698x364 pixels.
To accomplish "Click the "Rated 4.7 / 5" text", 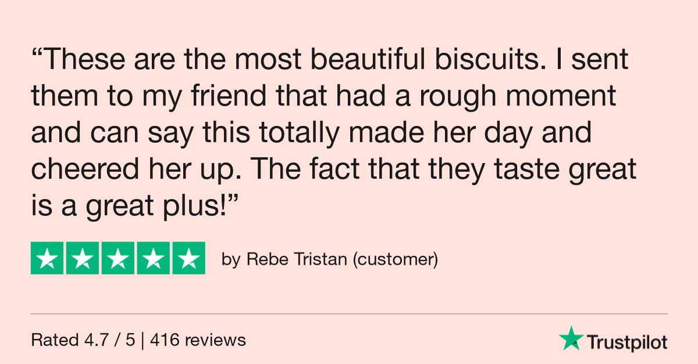I will tap(83, 340).
